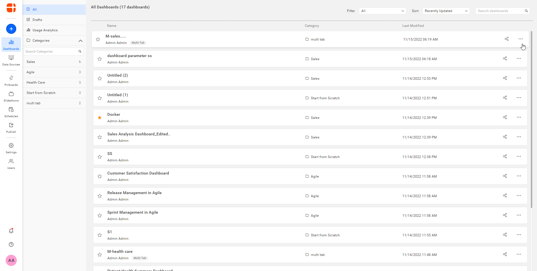Go to Slideshows in the sidebar
The width and height of the screenshot is (537, 271).
(x=11, y=96)
